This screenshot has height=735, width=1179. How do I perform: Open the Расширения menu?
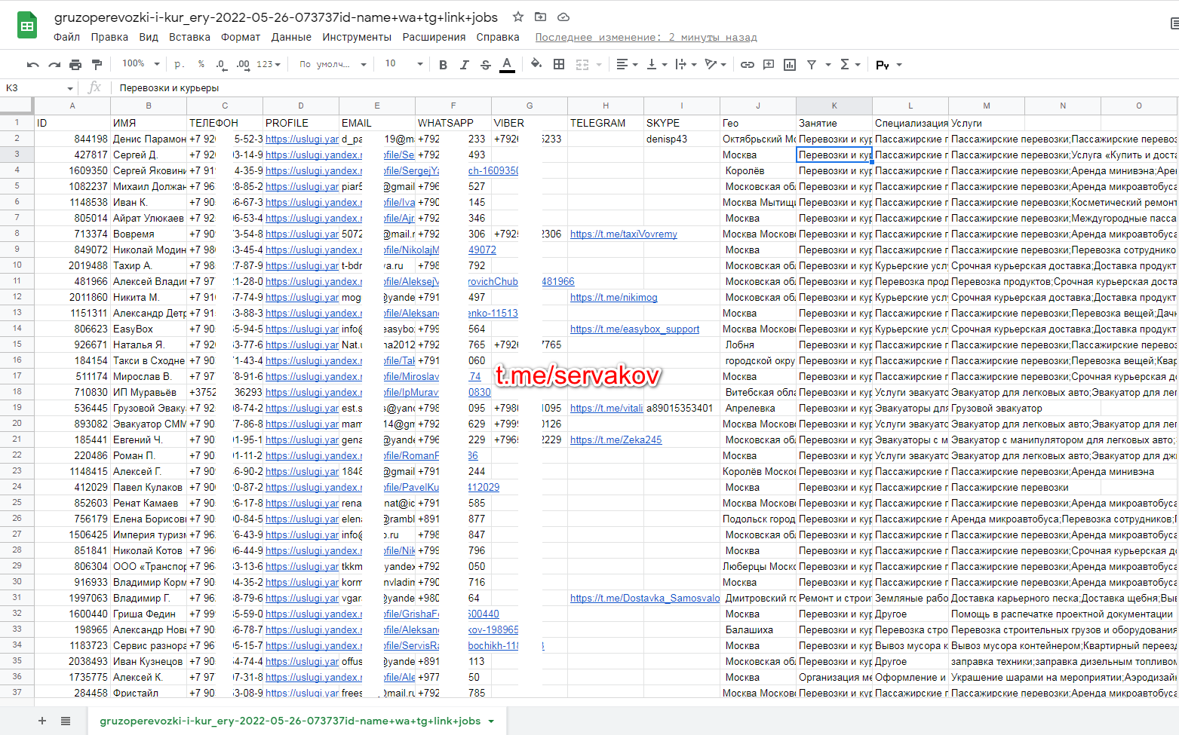tap(434, 37)
